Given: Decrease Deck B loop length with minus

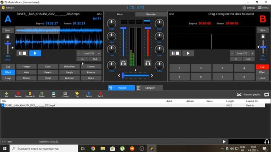Looking at the screenshot, I should tap(232, 54).
